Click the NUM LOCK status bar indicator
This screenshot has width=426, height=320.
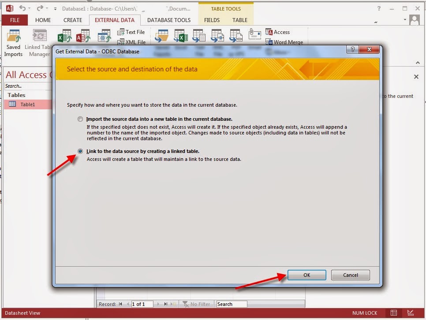[x=365, y=313]
